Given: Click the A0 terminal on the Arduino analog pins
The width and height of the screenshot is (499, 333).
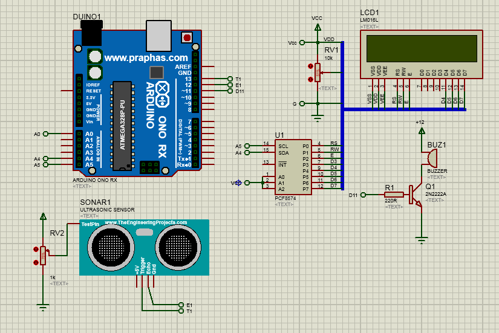Looking at the screenshot, I should click(x=45, y=134).
